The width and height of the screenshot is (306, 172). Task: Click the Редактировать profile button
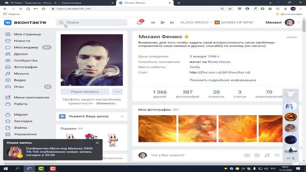85,92
